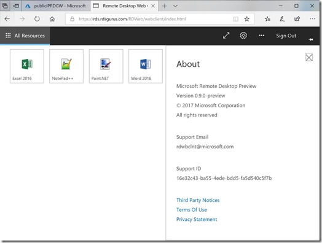
Task: Open reading view icon in address bar
Action: click(235, 19)
